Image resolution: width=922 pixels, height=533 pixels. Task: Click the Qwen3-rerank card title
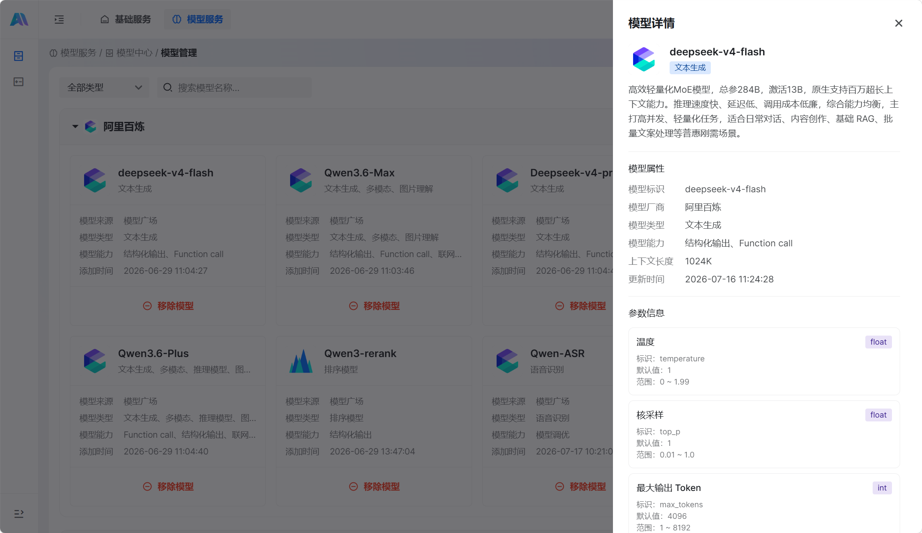tap(360, 354)
